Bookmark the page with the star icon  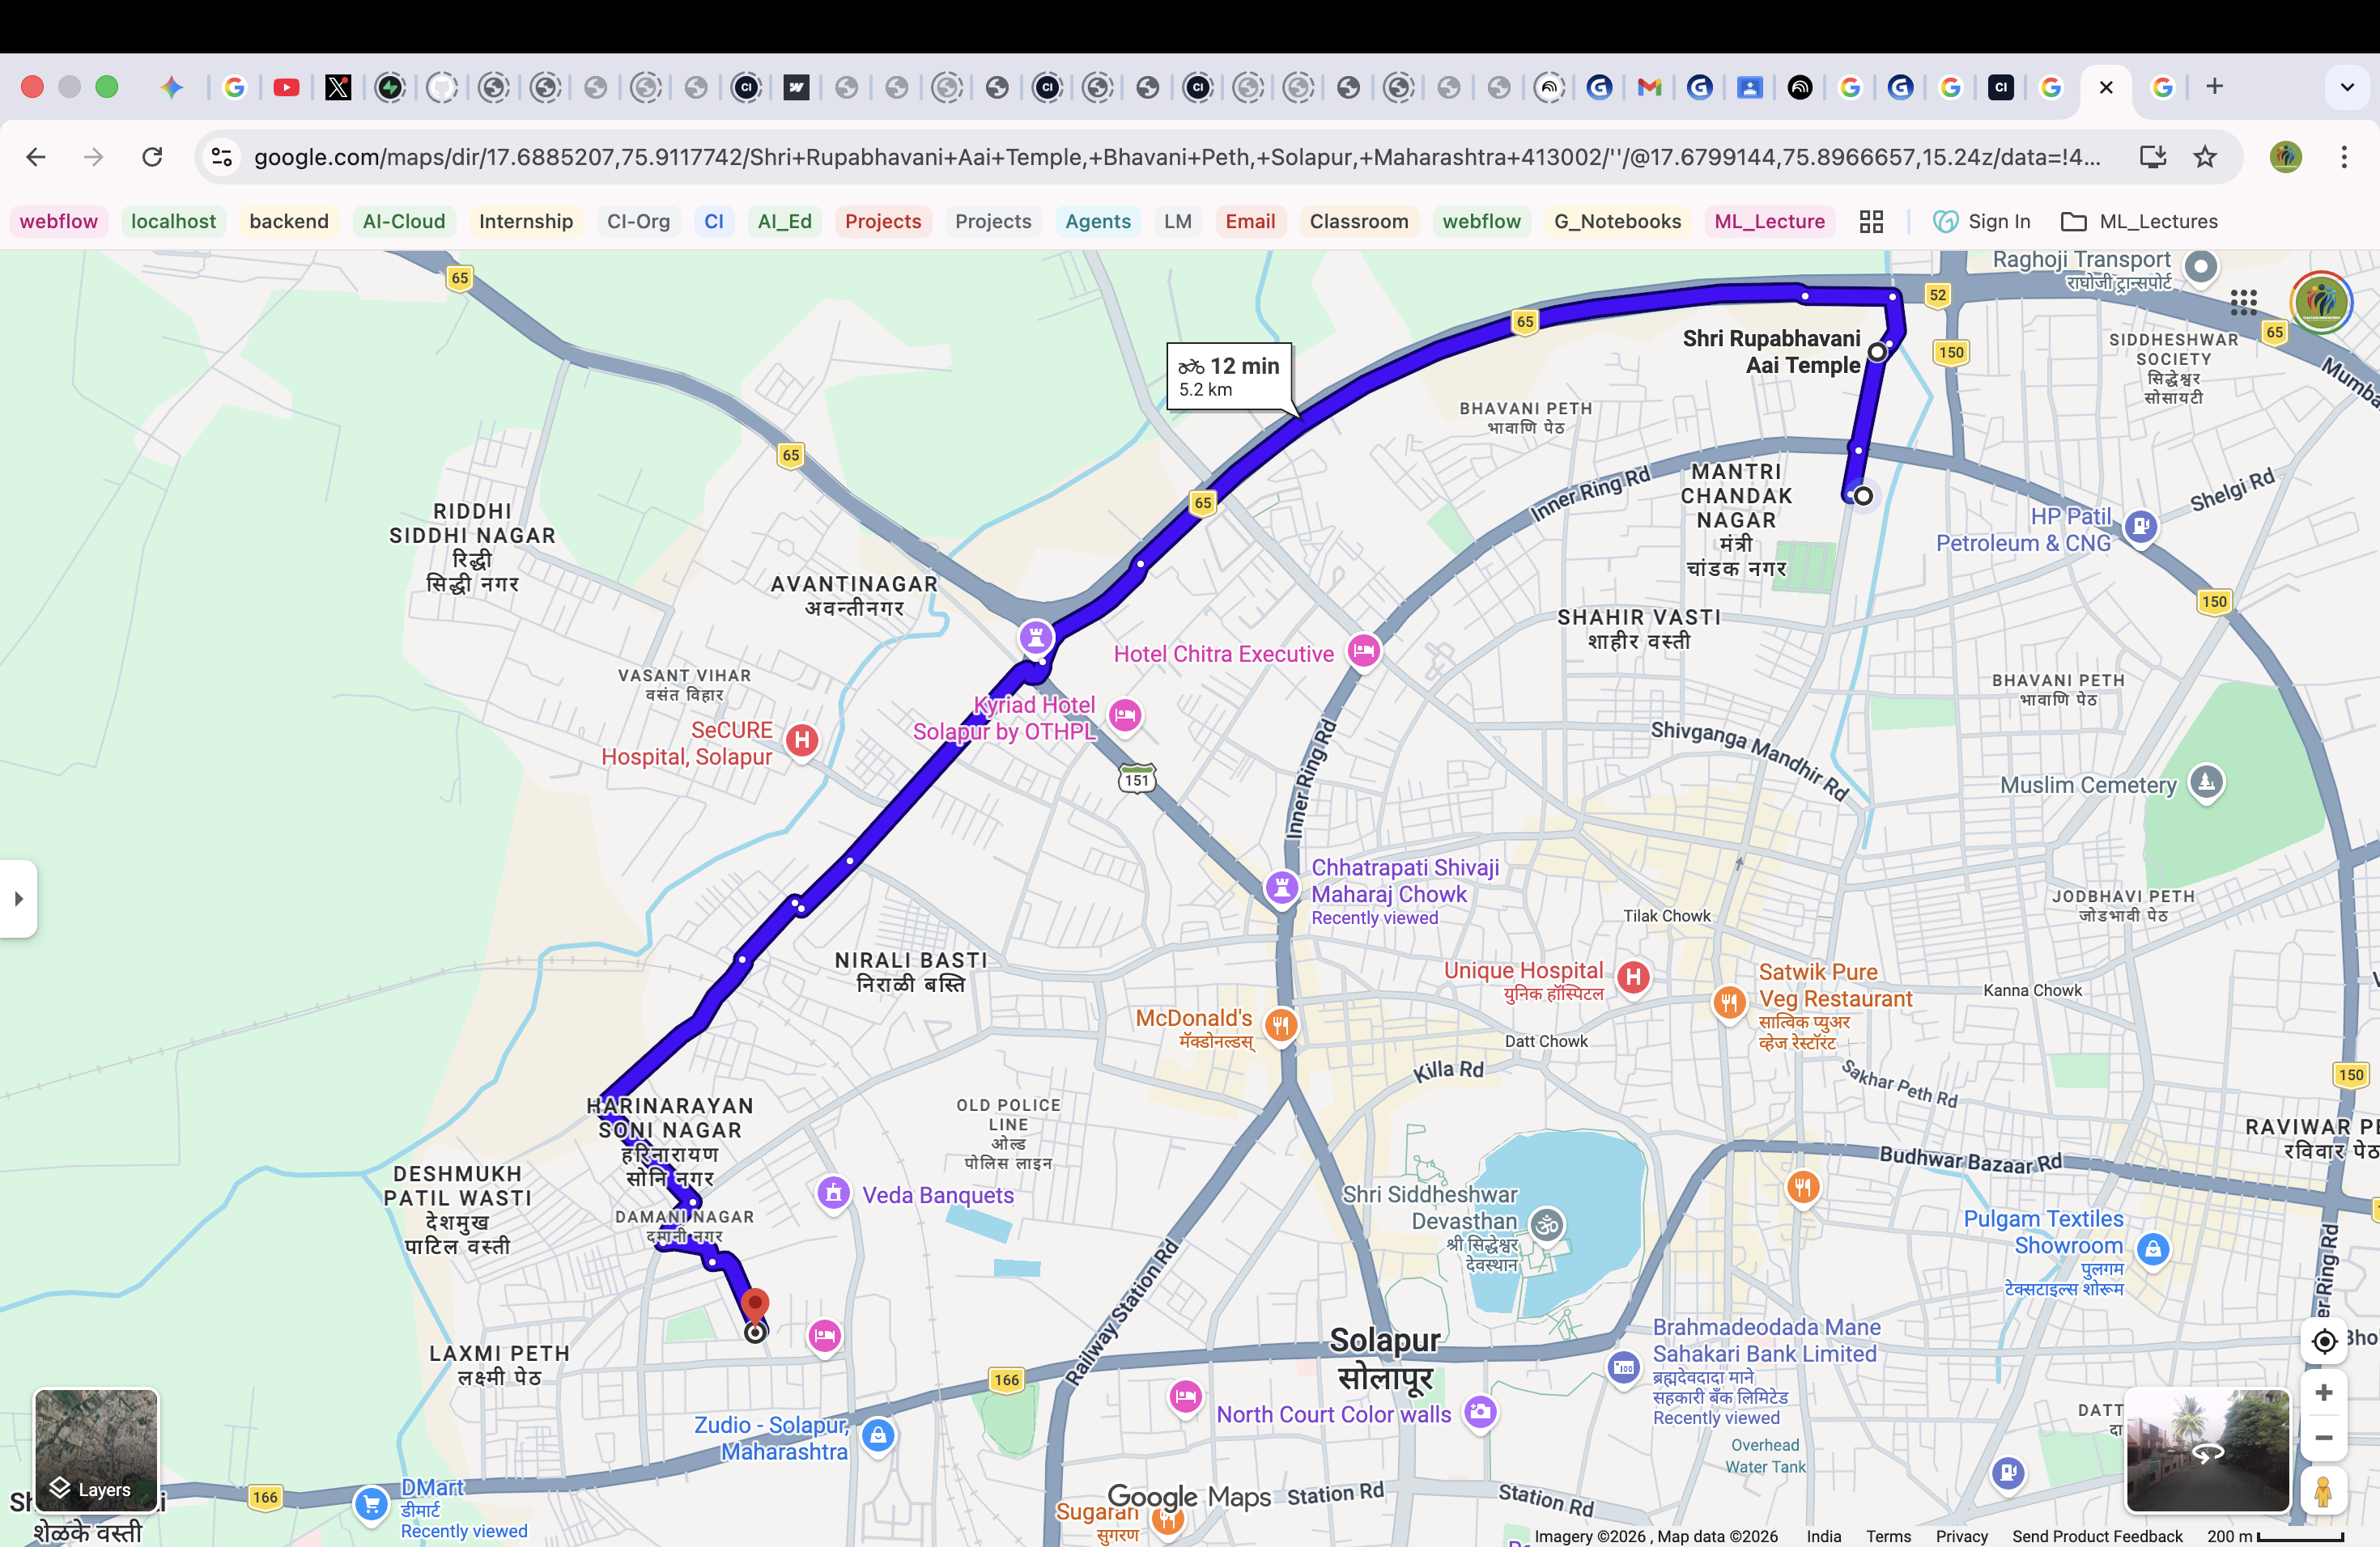click(x=2205, y=157)
